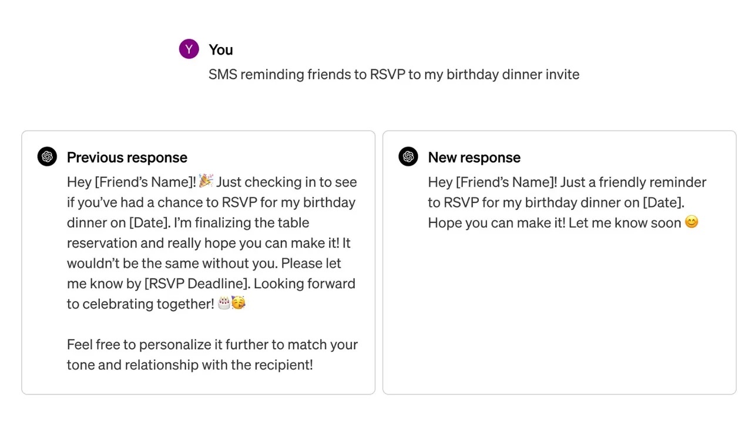Choose the New response card's empty area
The width and height of the screenshot is (752, 422).
tap(559, 317)
